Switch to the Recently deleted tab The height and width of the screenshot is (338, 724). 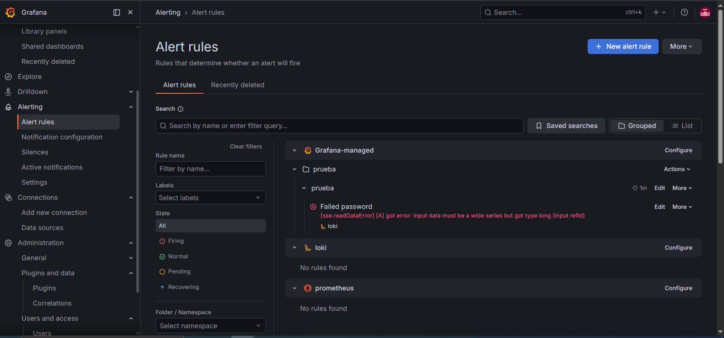tap(238, 85)
